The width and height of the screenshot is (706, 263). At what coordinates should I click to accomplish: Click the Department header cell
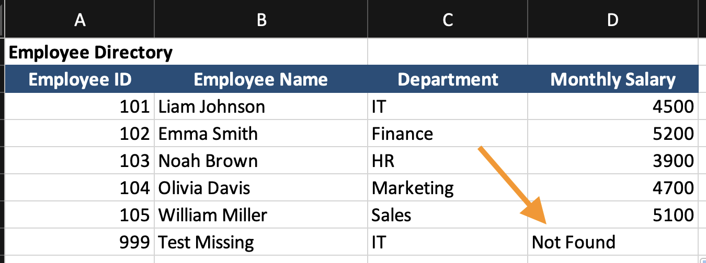point(448,80)
